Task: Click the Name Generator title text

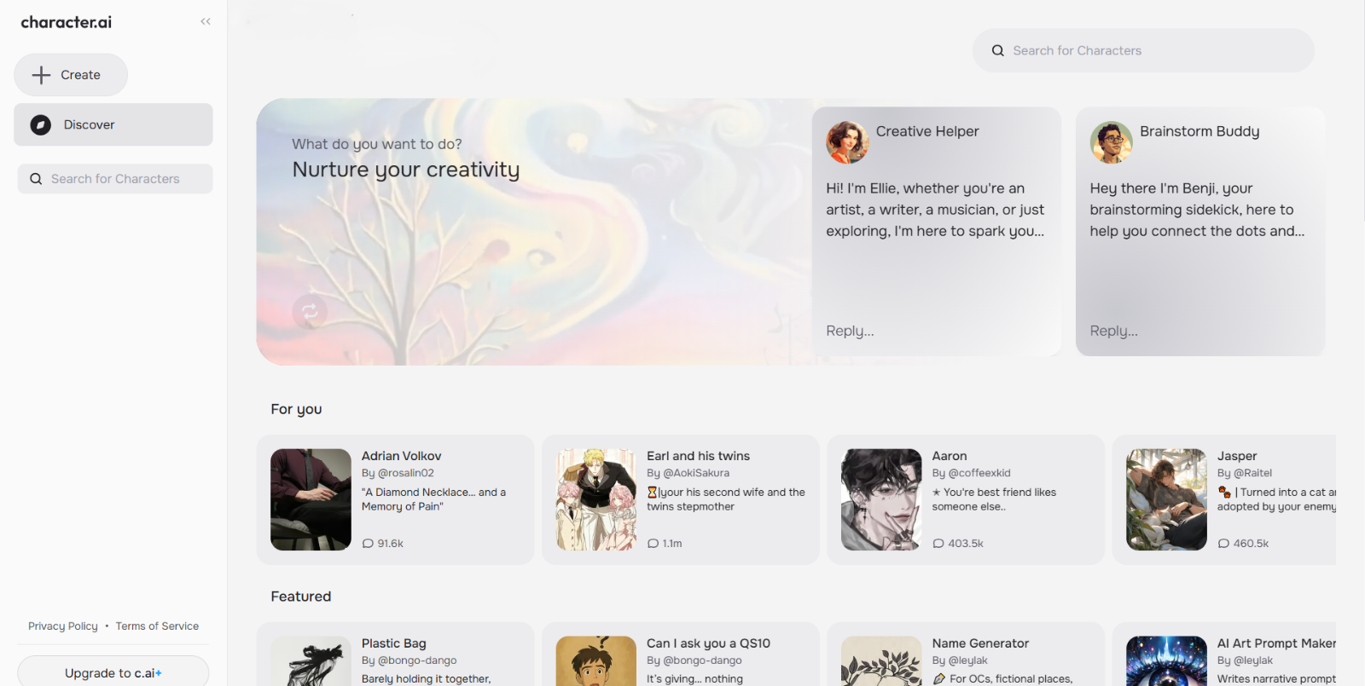Action: tap(980, 643)
